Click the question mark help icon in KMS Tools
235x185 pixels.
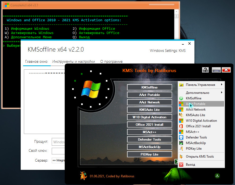pos(205,70)
